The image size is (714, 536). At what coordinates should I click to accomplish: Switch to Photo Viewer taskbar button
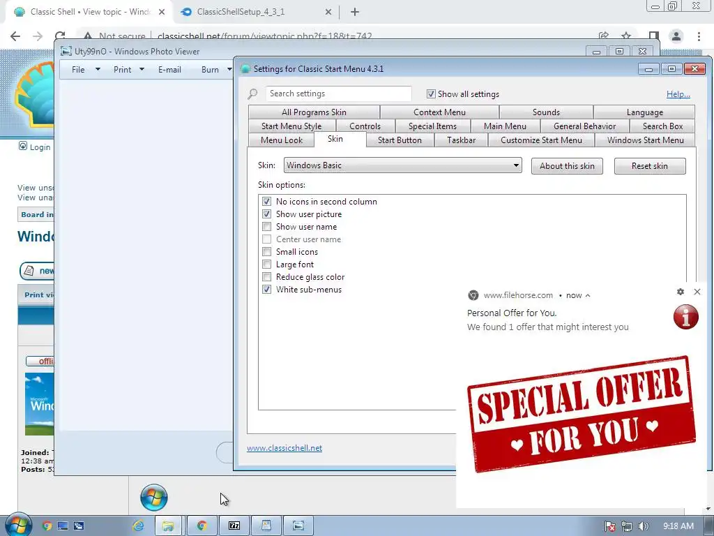click(x=298, y=526)
